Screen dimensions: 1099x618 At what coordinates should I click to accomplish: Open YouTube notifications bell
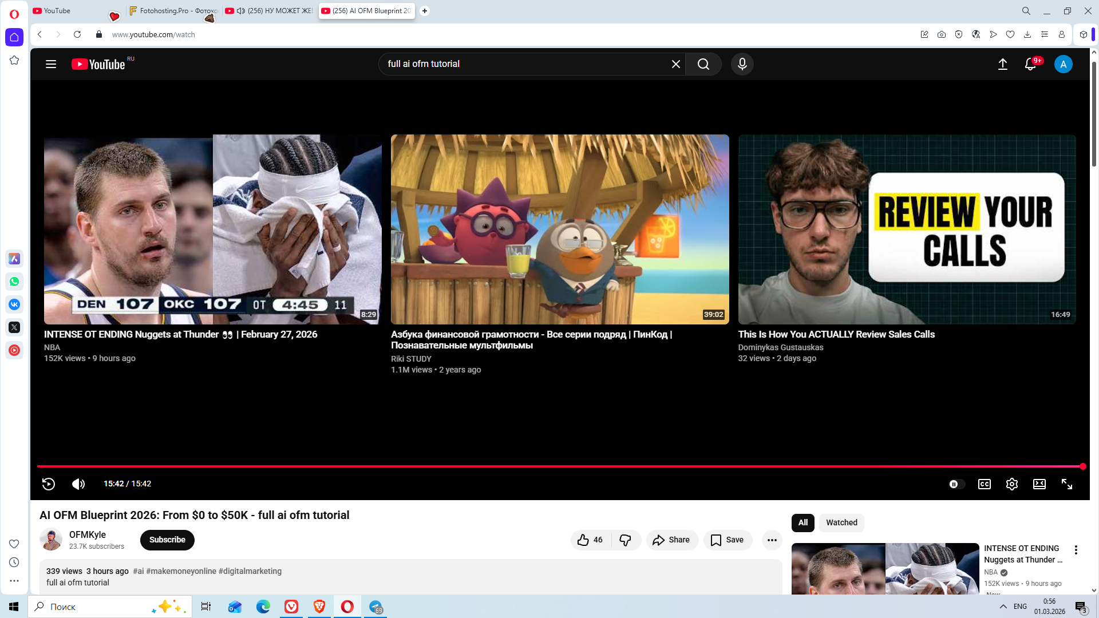tap(1030, 64)
